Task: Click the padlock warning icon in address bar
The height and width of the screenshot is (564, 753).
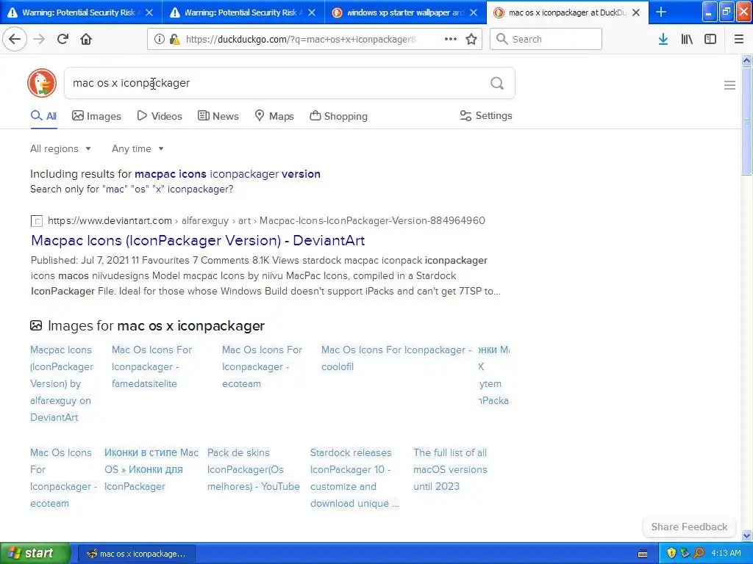Action: pyautogui.click(x=174, y=40)
